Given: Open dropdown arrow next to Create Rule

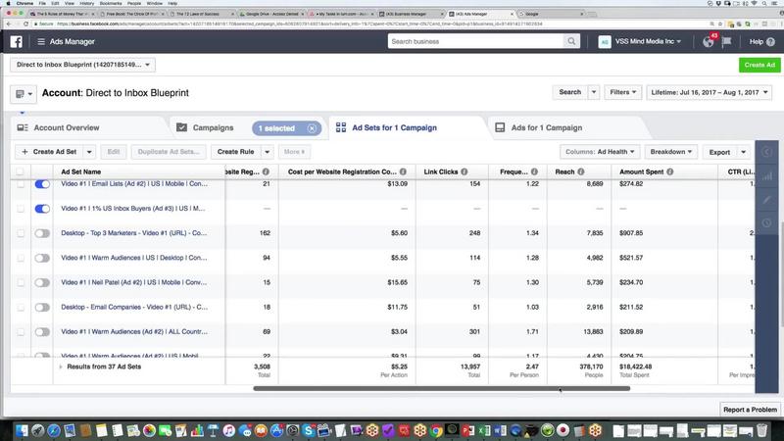Looking at the screenshot, I should (x=267, y=152).
